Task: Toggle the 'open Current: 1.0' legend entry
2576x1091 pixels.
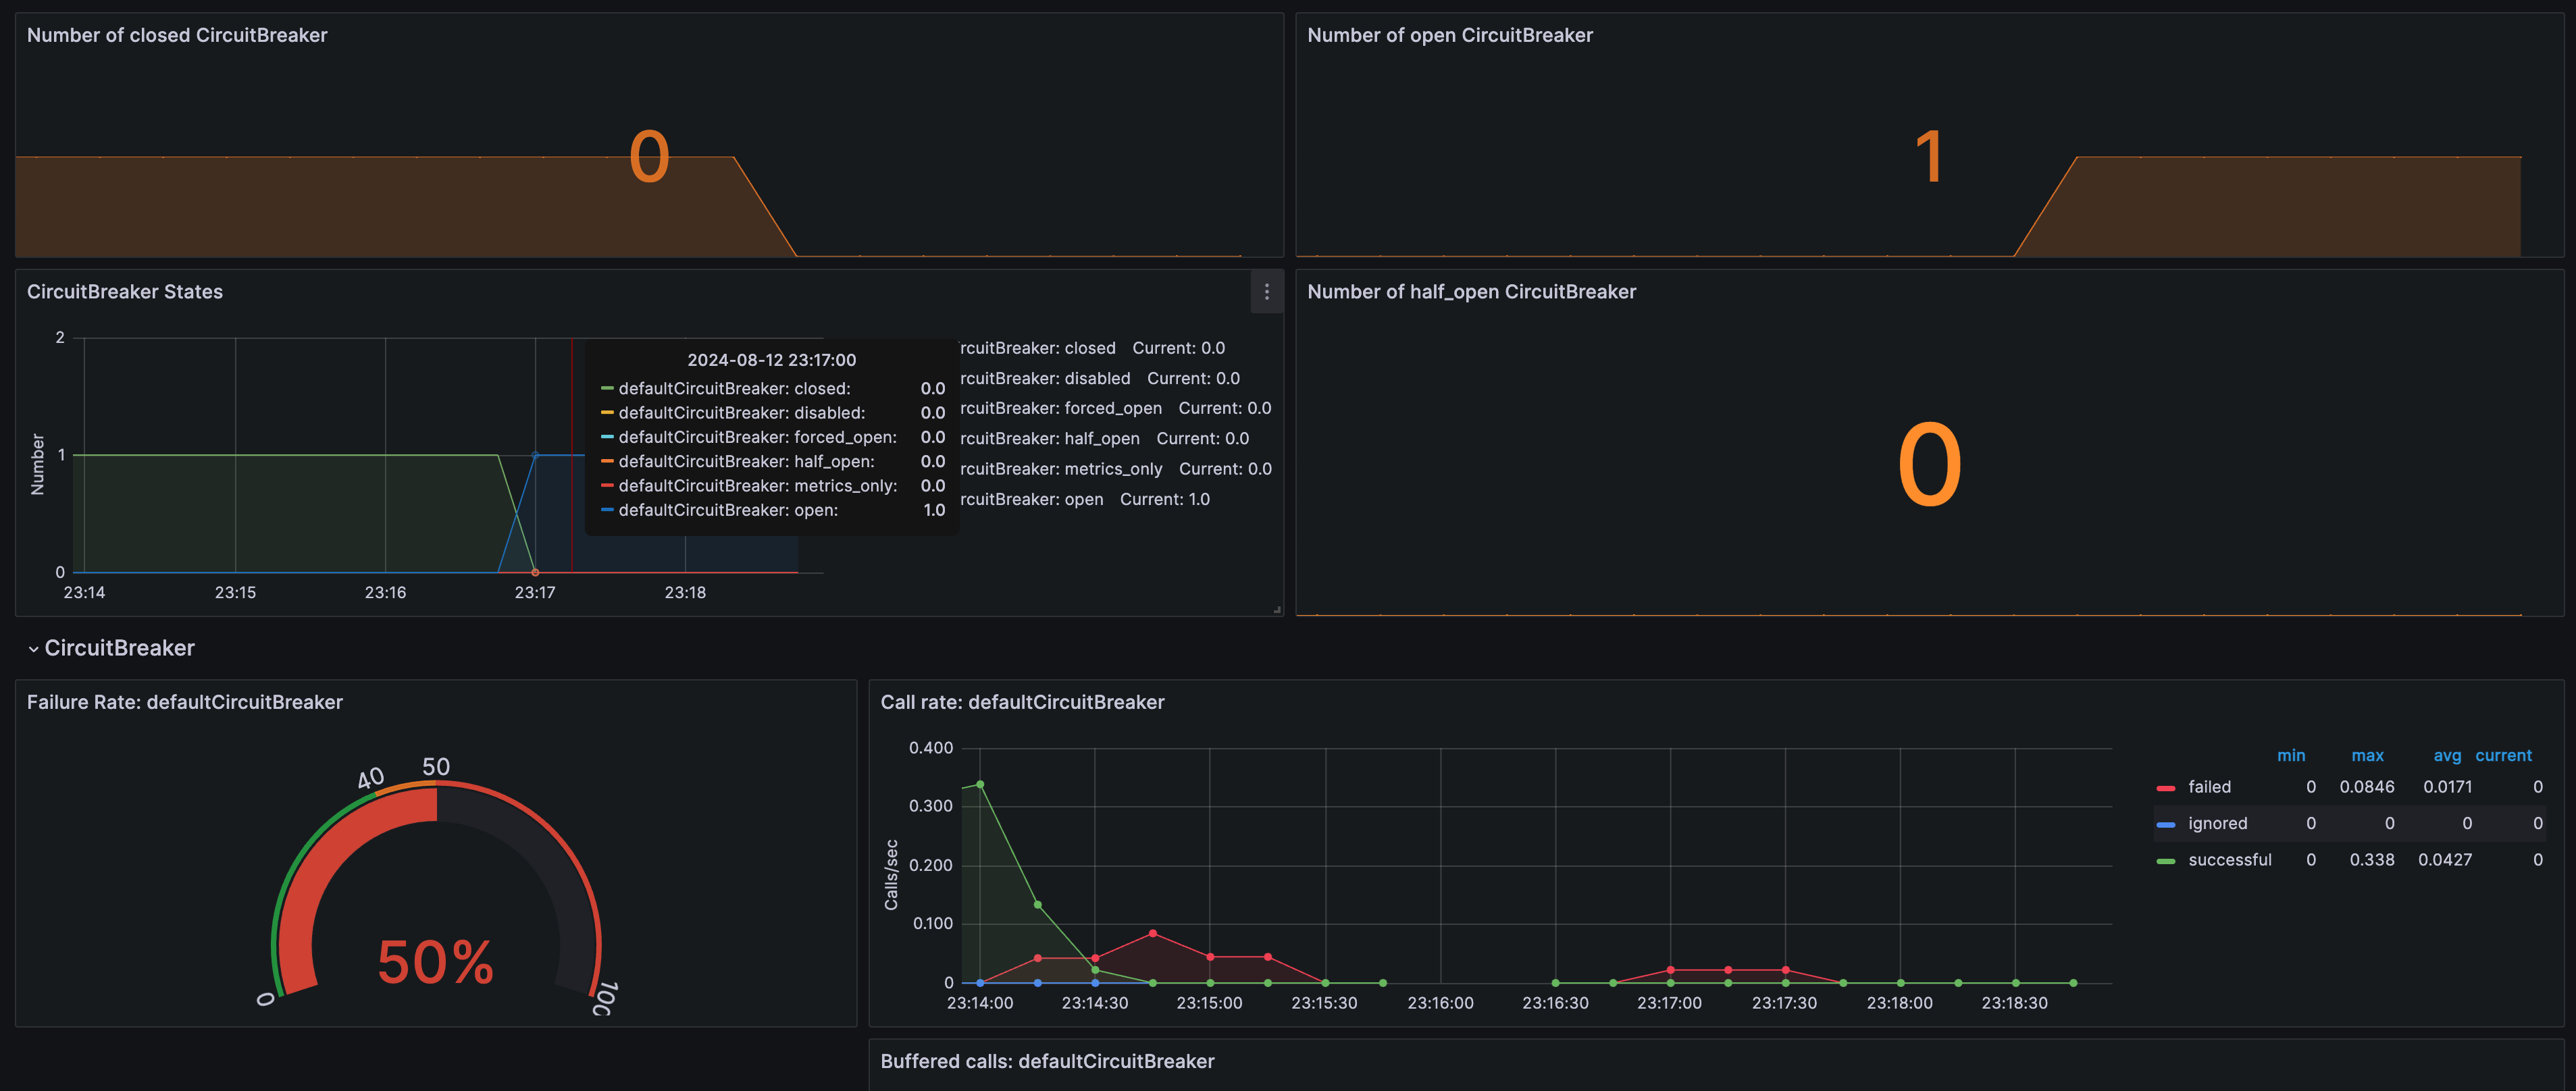Action: click(x=1085, y=499)
